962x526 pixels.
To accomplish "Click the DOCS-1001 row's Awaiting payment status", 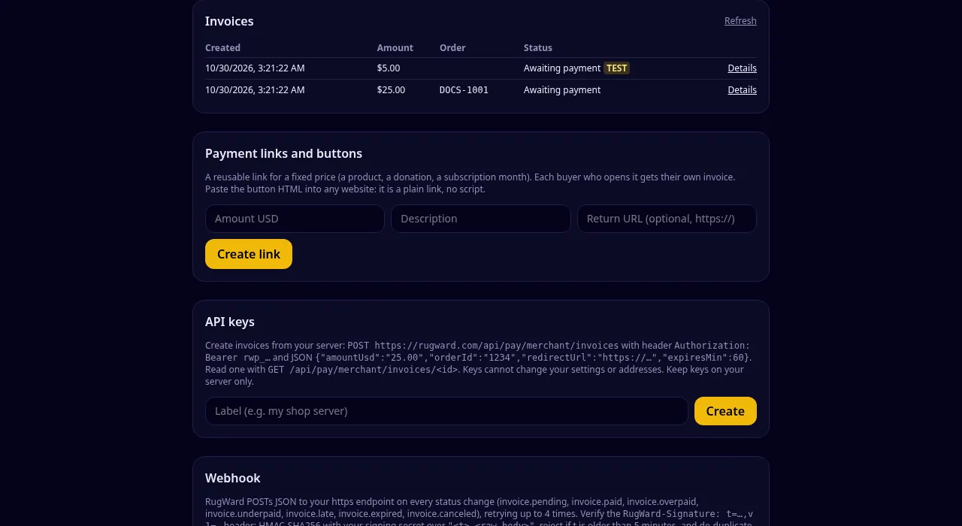I will (562, 90).
